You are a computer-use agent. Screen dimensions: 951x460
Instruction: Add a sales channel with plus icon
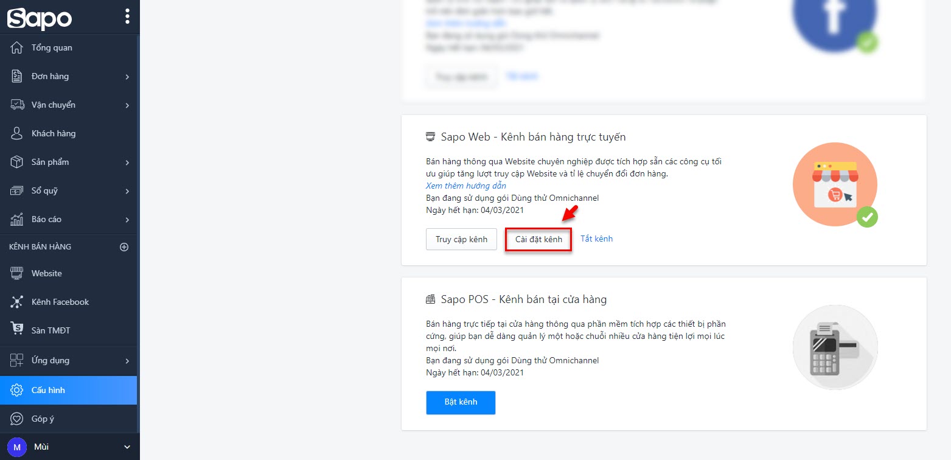(x=124, y=247)
